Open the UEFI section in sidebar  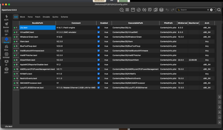tap(6, 71)
